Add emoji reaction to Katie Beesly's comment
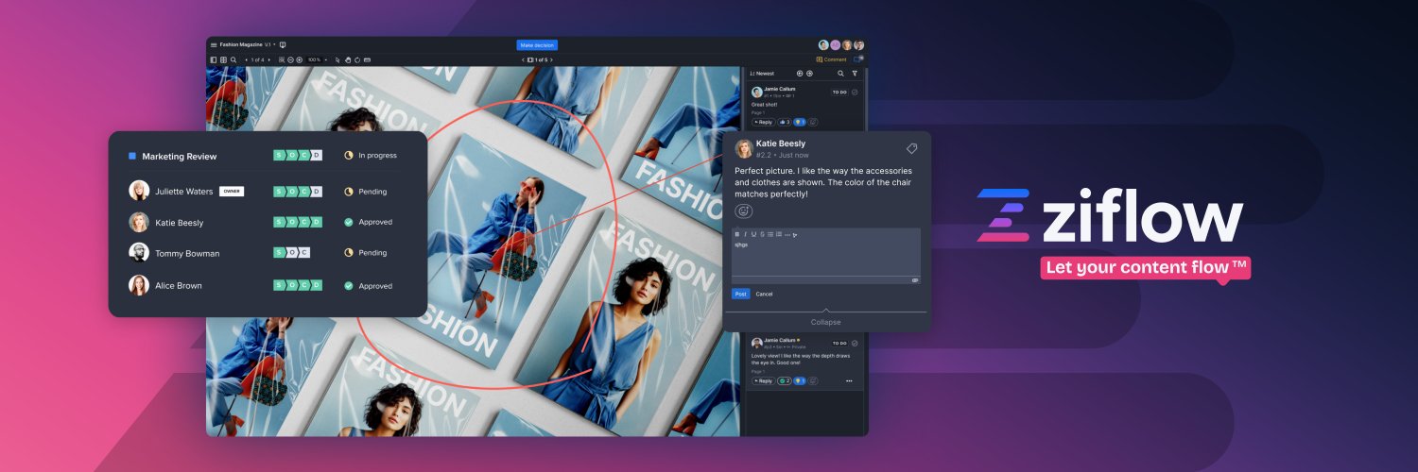This screenshot has width=1418, height=472. (743, 211)
